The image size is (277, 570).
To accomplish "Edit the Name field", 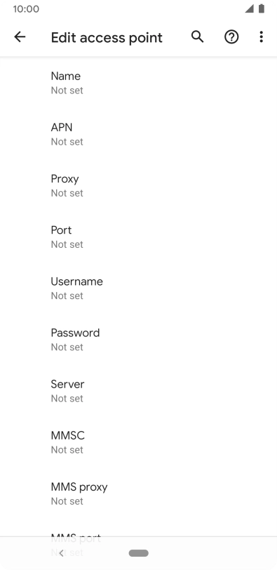I will point(138,84).
